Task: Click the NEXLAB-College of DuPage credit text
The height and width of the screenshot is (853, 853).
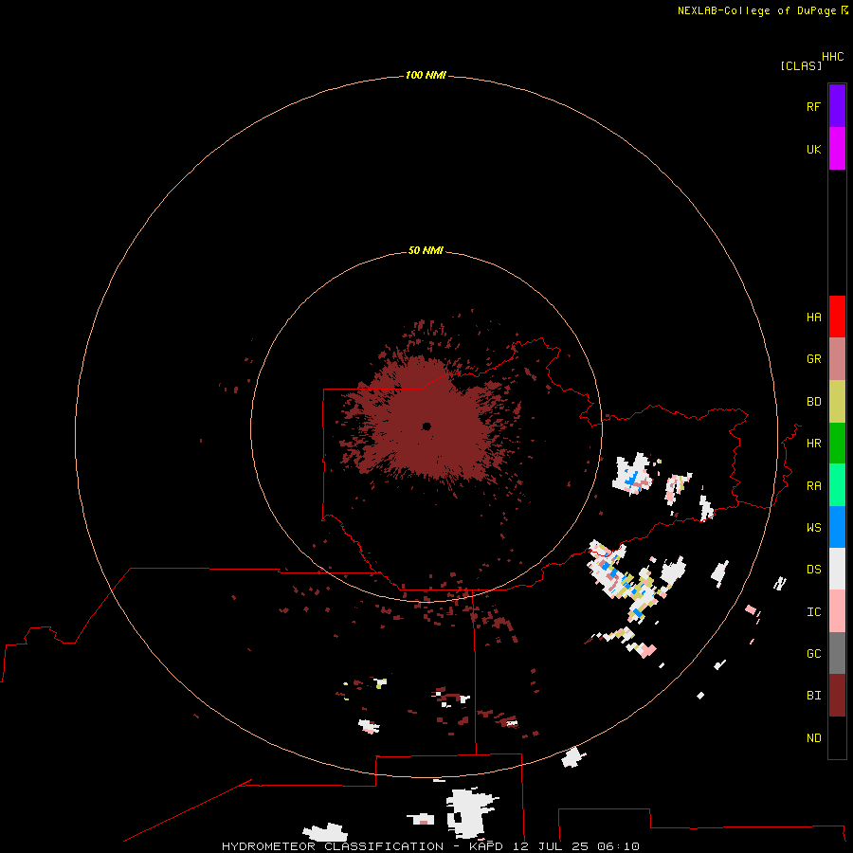Action: (x=758, y=10)
